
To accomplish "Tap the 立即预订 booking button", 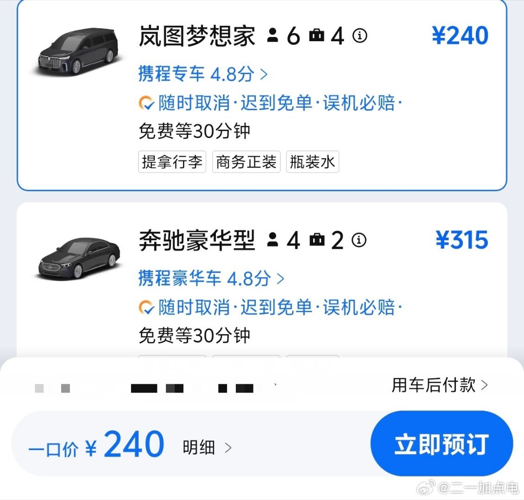I will click(441, 444).
